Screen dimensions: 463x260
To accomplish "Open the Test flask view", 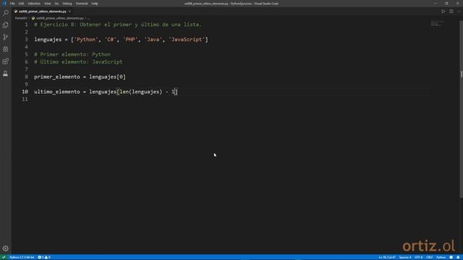I will coord(6,74).
